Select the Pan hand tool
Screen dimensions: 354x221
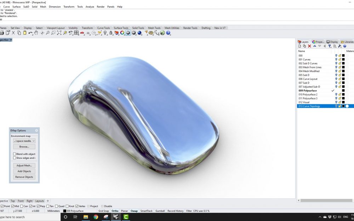coord(36,33)
